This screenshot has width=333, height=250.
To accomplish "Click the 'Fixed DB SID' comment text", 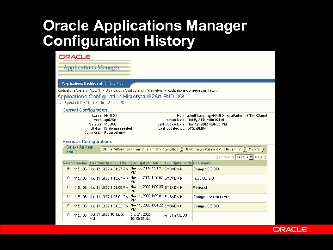I will (203, 178).
